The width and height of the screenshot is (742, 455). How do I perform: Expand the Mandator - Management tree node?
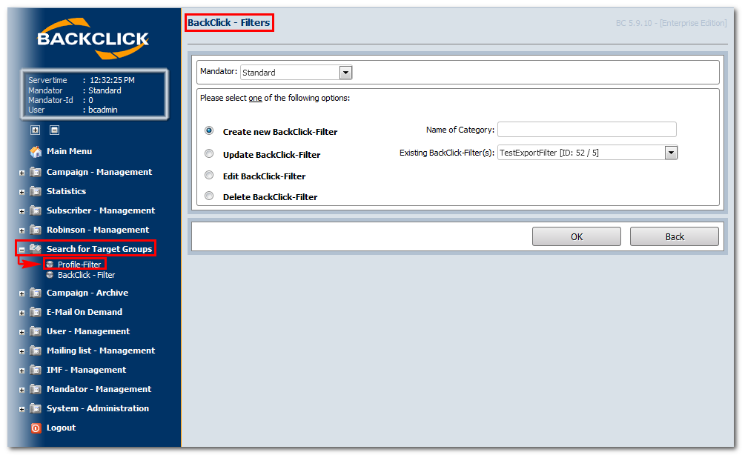[21, 391]
